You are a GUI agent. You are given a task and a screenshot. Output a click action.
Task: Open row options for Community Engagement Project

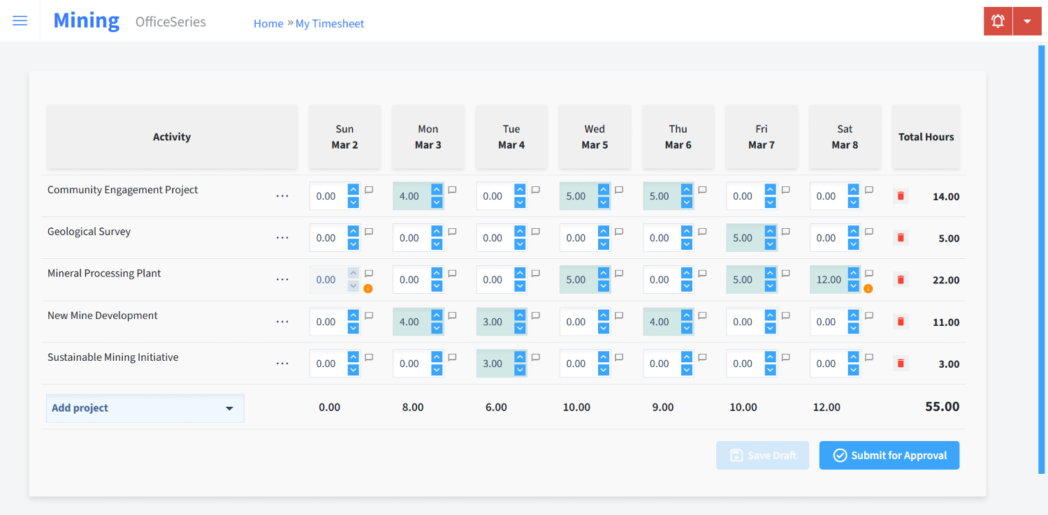point(282,195)
